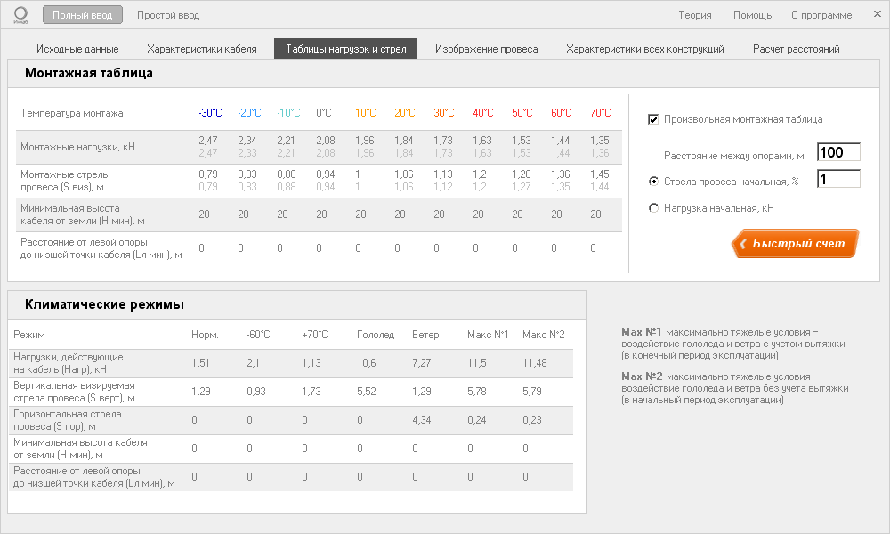Screen dimensions: 890x534
Task: Click the -30°C temperature column header
Action: tap(210, 113)
